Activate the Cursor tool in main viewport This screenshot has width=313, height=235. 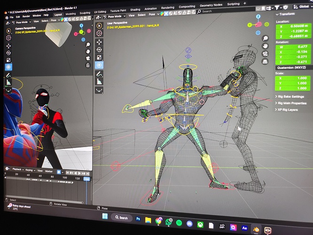(x=99, y=33)
